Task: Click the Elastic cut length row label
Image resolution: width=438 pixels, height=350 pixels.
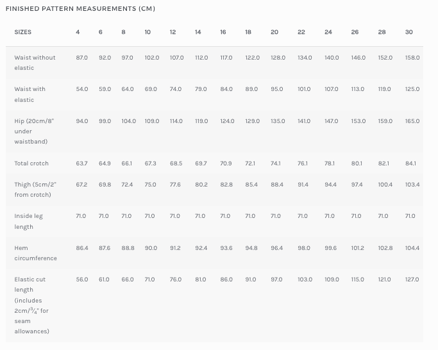Action: [x=32, y=305]
